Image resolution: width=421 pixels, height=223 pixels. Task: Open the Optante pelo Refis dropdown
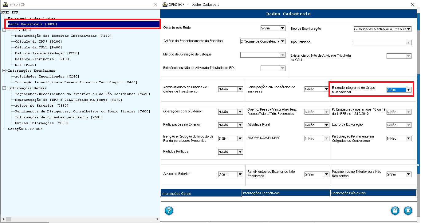point(283,28)
